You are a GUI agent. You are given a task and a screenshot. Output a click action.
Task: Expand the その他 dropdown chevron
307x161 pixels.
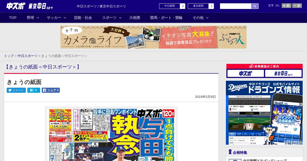pyautogui.click(x=207, y=18)
